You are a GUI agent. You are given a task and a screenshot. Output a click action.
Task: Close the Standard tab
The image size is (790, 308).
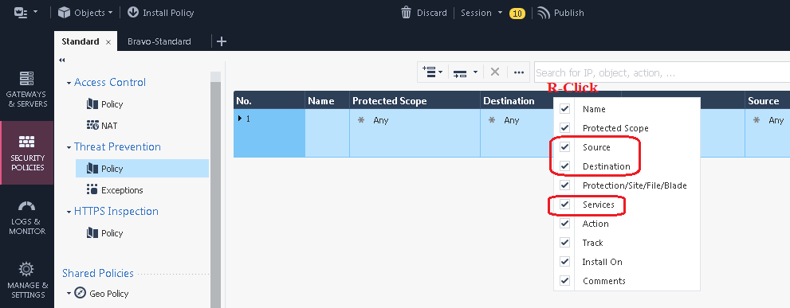point(108,42)
